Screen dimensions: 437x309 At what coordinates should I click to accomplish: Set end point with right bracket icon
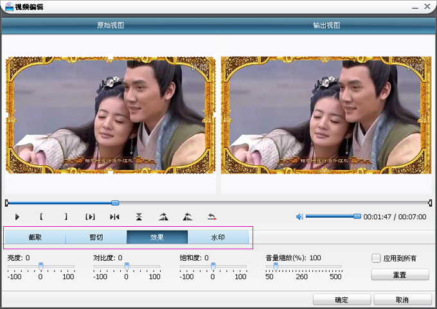pyautogui.click(x=66, y=216)
